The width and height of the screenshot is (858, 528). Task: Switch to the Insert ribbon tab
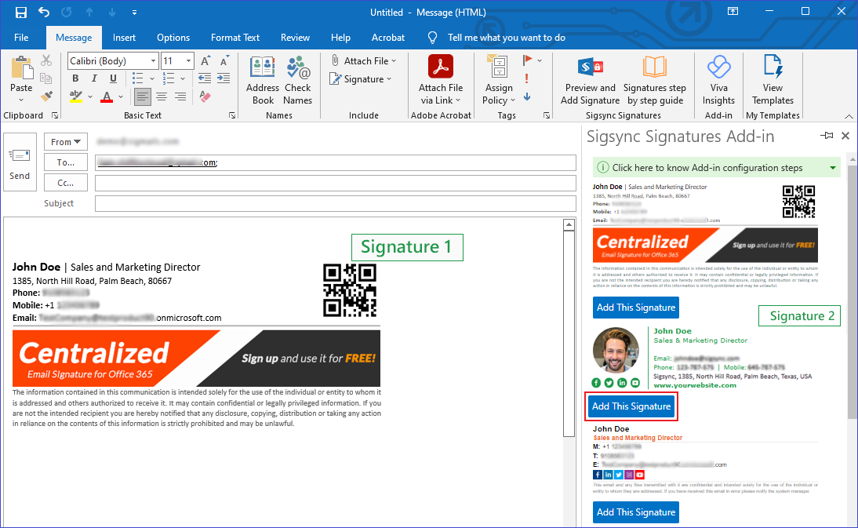click(x=124, y=38)
